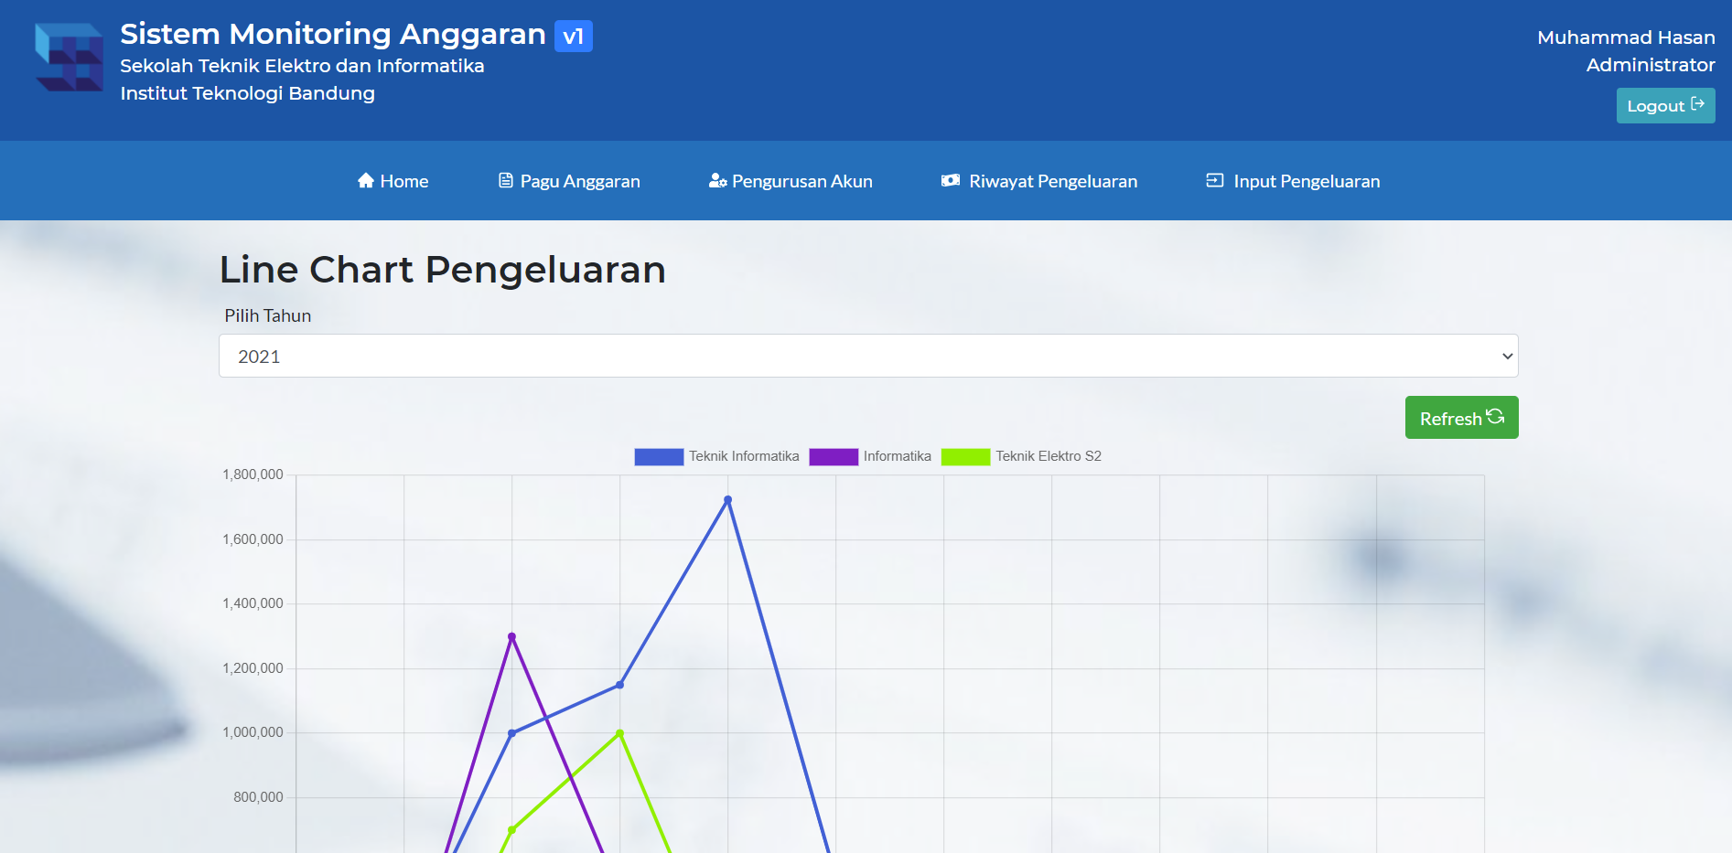
Task: Go to Pagu Anggaran page
Action: (569, 181)
